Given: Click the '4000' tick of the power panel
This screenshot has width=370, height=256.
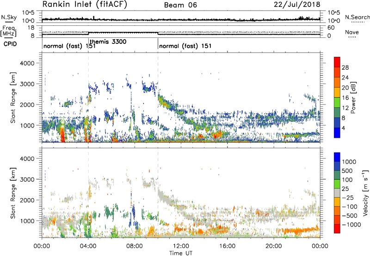Looking at the screenshot, I should pyautogui.click(x=27, y=63).
